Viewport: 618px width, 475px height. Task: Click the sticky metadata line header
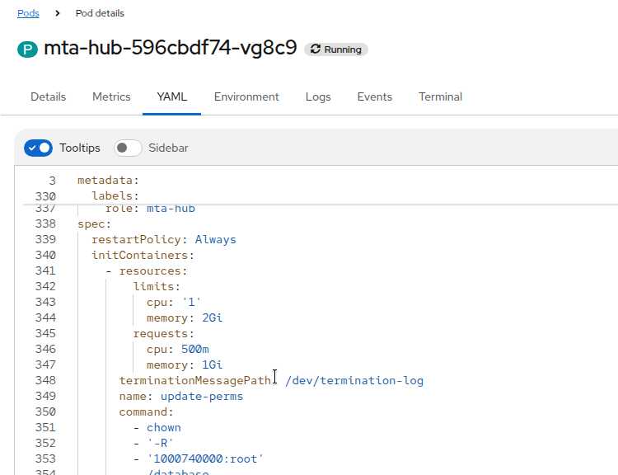(108, 180)
